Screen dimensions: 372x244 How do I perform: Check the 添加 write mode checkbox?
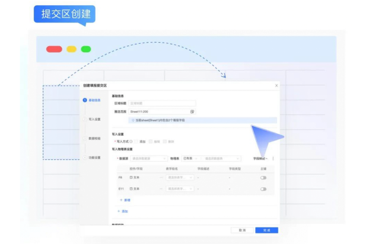(136, 142)
